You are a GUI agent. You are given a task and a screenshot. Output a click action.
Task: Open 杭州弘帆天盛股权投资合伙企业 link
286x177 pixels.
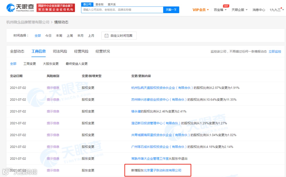coord(162,88)
